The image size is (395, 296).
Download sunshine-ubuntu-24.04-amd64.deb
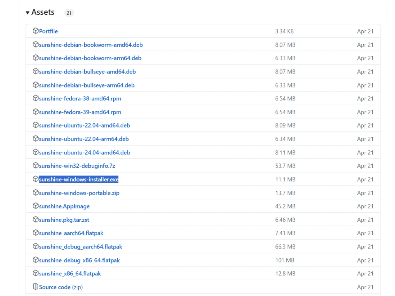[x=84, y=153]
